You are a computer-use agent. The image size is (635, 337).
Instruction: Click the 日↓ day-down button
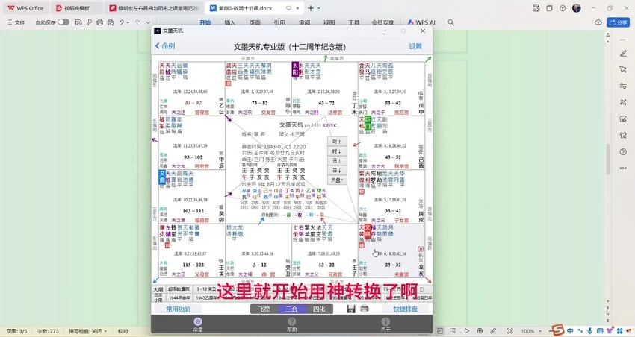(337, 171)
